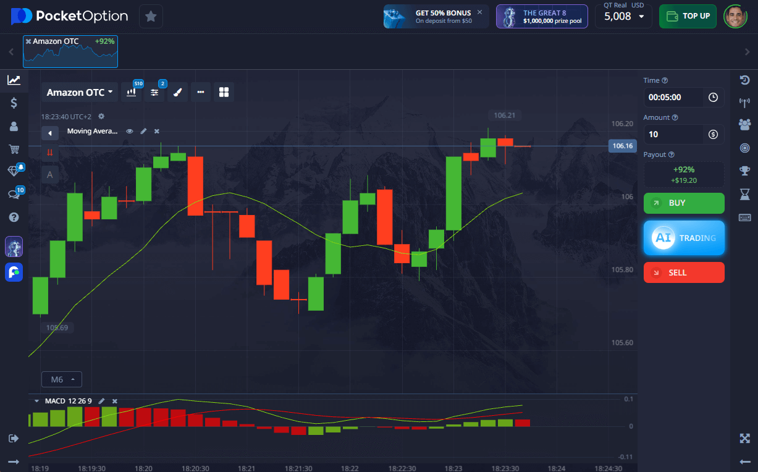Image resolution: width=758 pixels, height=472 pixels.
Task: Open the indicators settings icon
Action: point(154,92)
